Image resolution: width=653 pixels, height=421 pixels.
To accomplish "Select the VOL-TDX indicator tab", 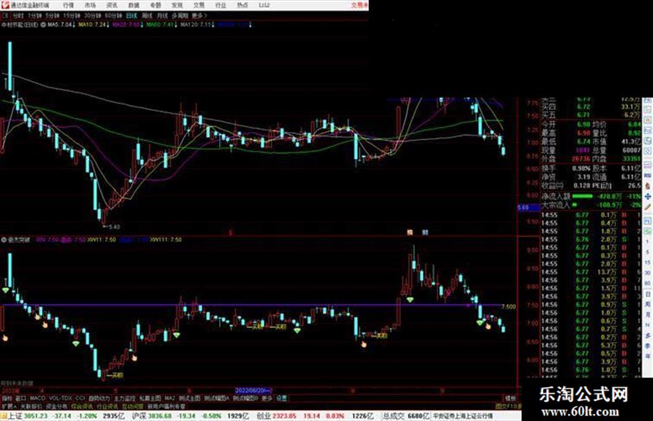I will (x=61, y=398).
